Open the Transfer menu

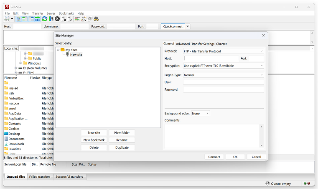click(38, 13)
